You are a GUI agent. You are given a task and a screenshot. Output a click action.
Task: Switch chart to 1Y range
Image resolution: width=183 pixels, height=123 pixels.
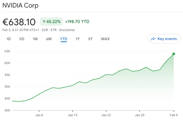click(77, 39)
